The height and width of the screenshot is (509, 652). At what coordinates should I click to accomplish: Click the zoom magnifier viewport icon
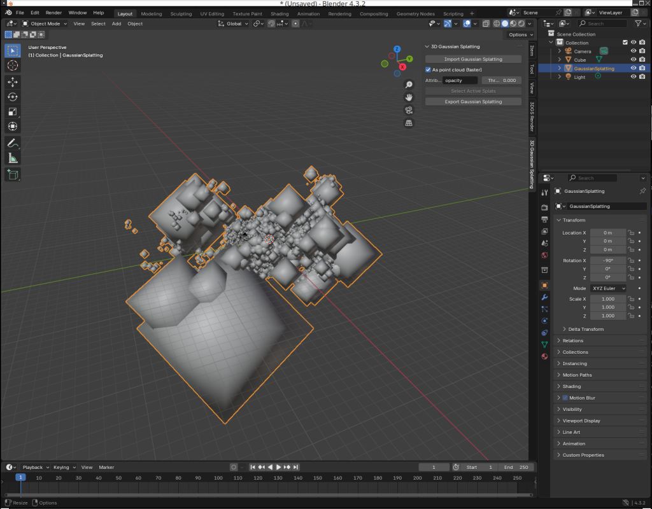click(409, 85)
